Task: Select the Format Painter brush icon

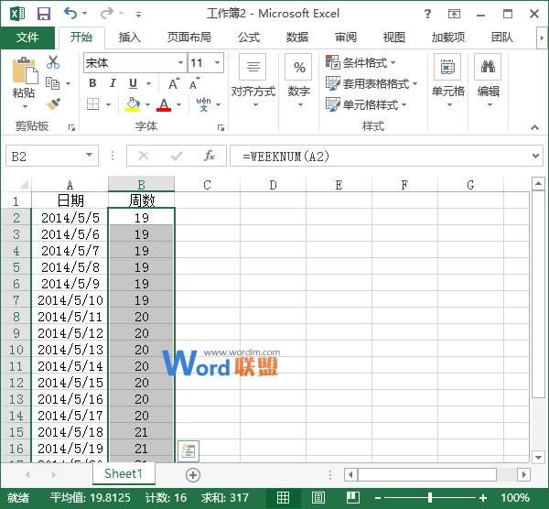Action: click(53, 104)
